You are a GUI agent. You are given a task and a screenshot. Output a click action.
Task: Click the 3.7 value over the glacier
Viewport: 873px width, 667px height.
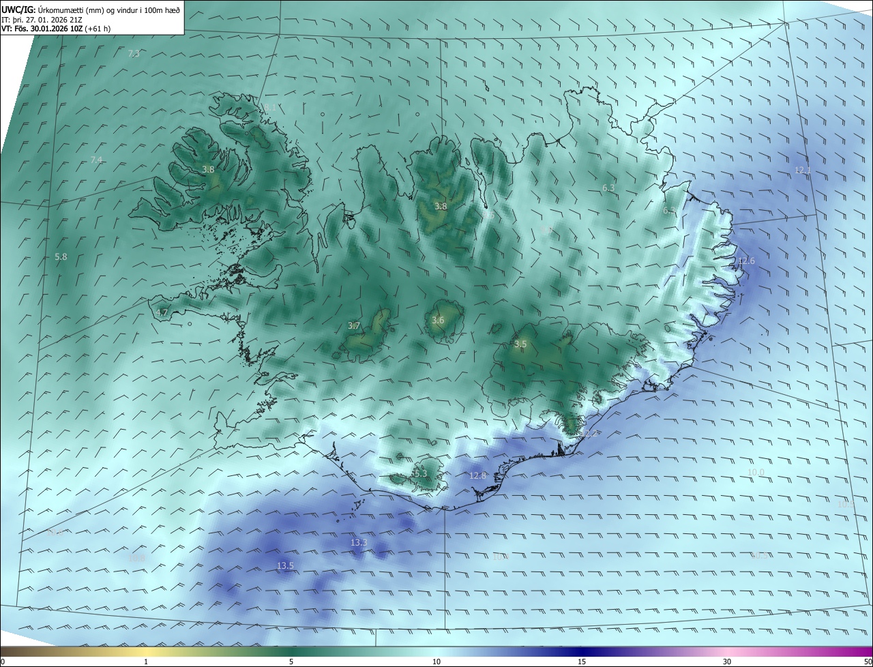pos(353,326)
